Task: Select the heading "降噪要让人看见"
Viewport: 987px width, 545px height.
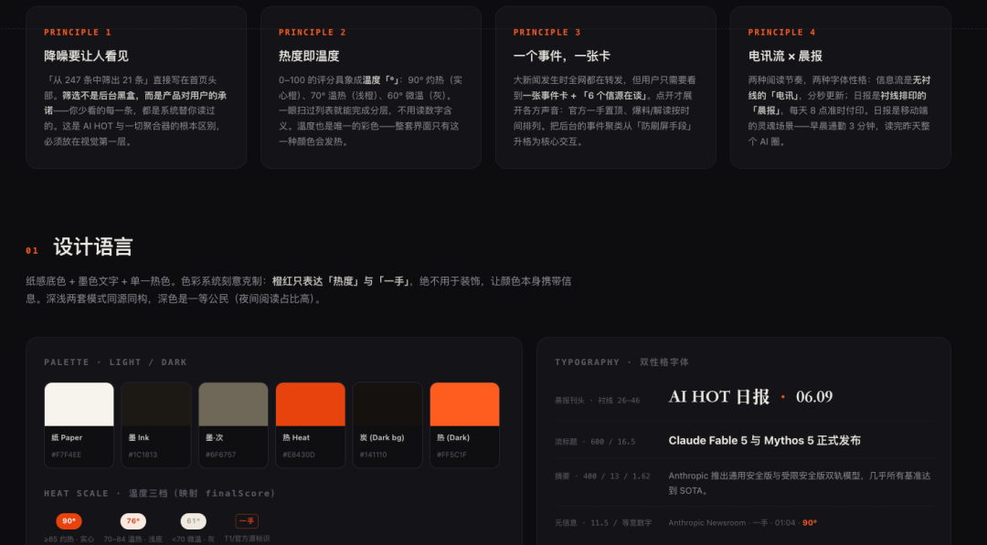Action: [86, 56]
